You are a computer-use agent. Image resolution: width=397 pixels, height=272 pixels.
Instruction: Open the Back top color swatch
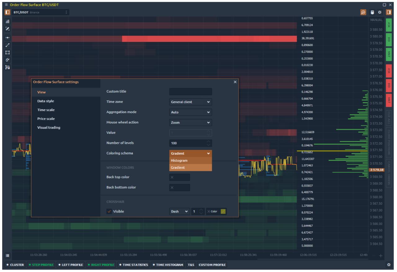[x=180, y=177]
